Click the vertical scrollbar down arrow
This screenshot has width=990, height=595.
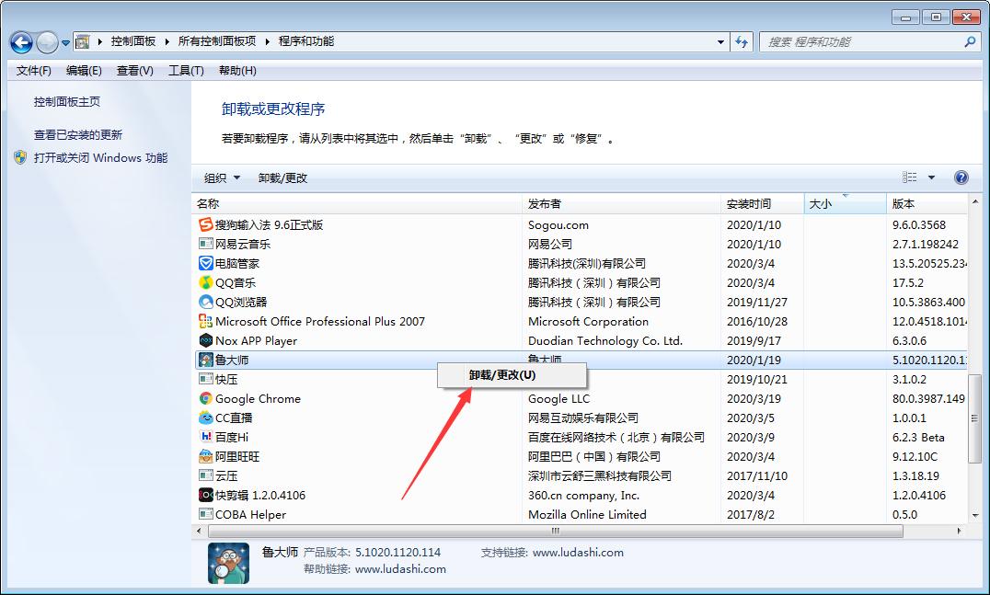(x=975, y=516)
